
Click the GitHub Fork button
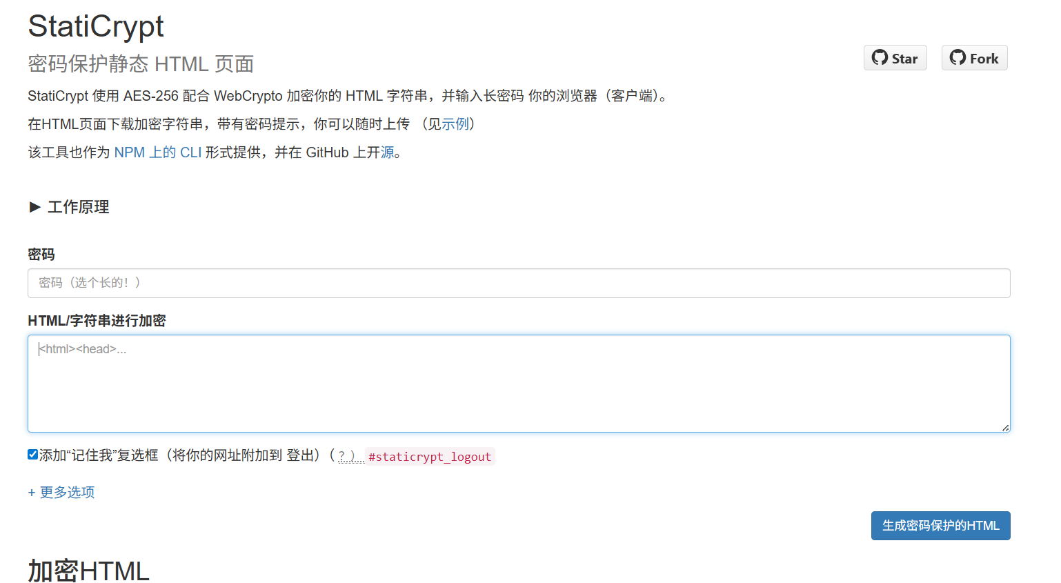coord(974,58)
